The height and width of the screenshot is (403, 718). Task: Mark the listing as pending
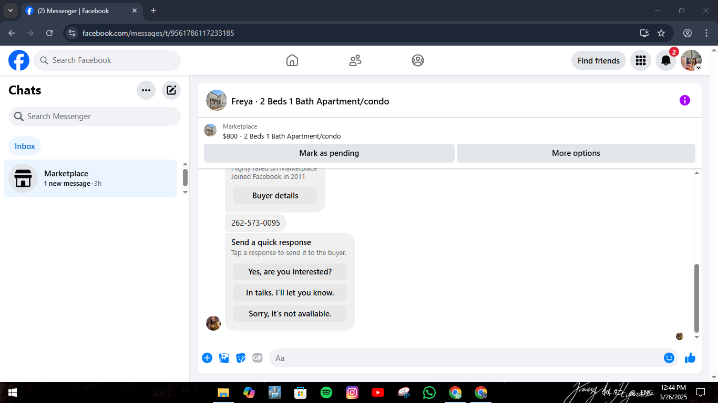click(329, 153)
